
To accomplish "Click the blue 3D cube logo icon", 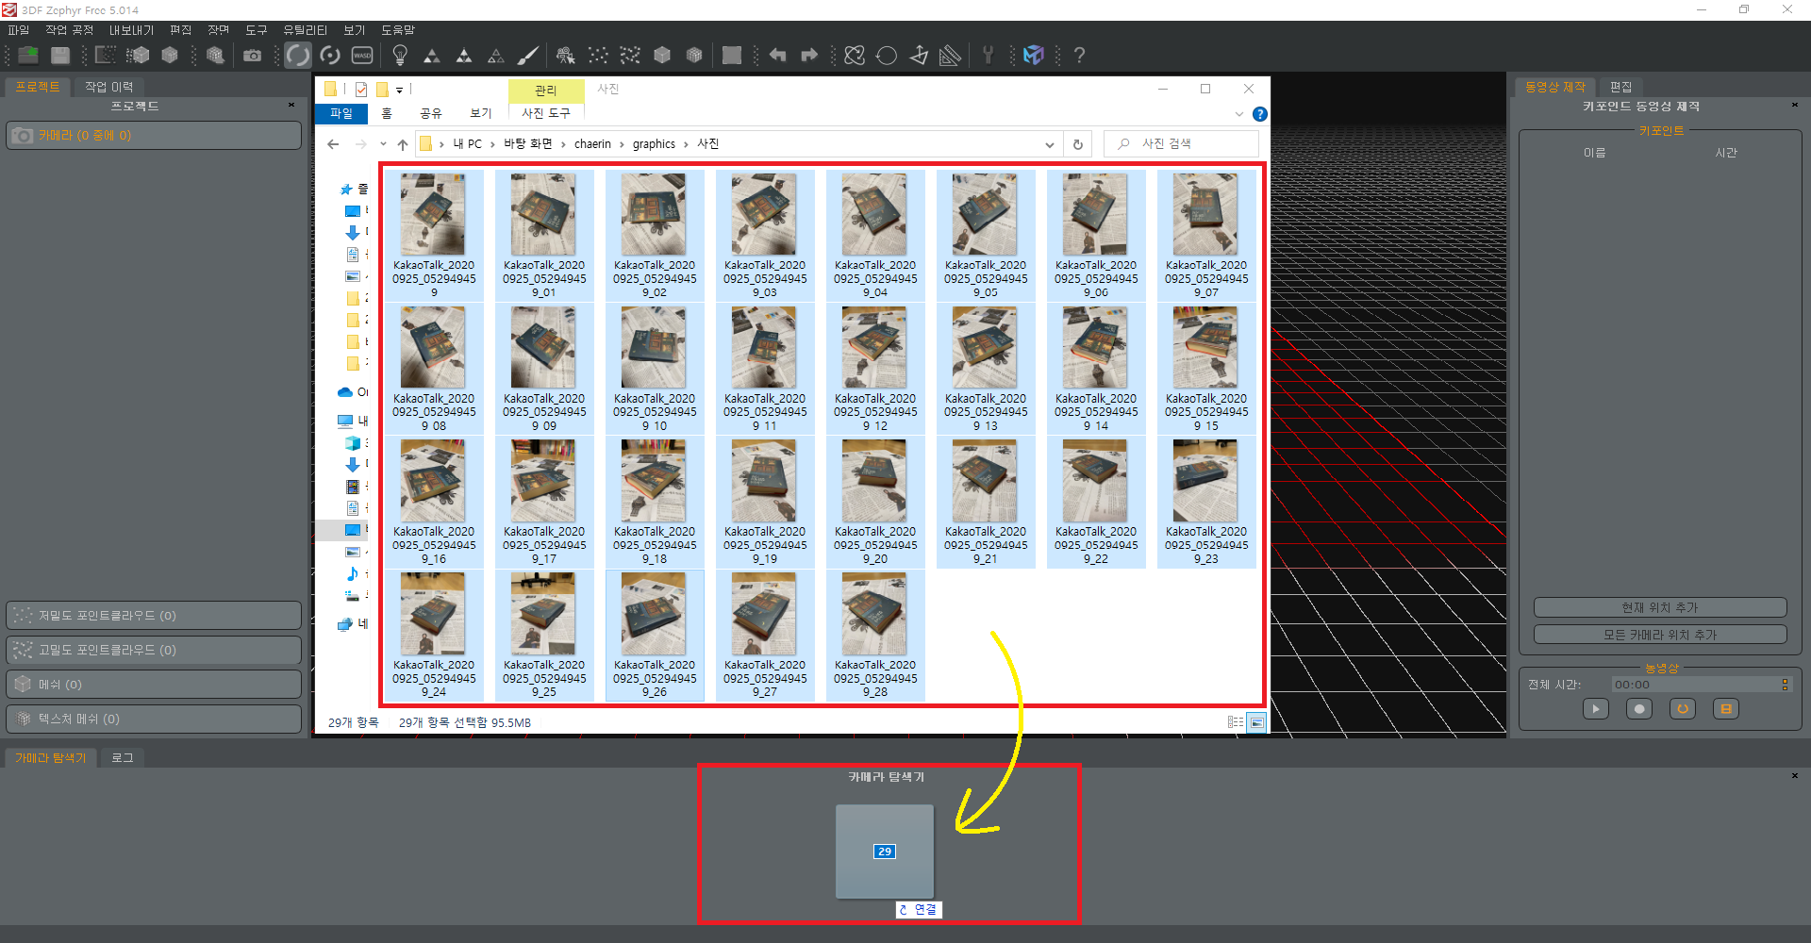I will click(x=1034, y=56).
